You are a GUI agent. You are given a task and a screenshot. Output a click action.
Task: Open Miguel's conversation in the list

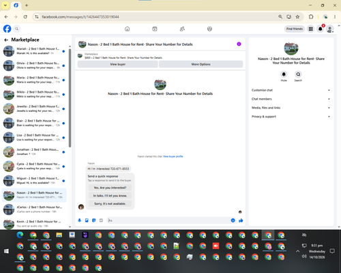tap(34, 181)
